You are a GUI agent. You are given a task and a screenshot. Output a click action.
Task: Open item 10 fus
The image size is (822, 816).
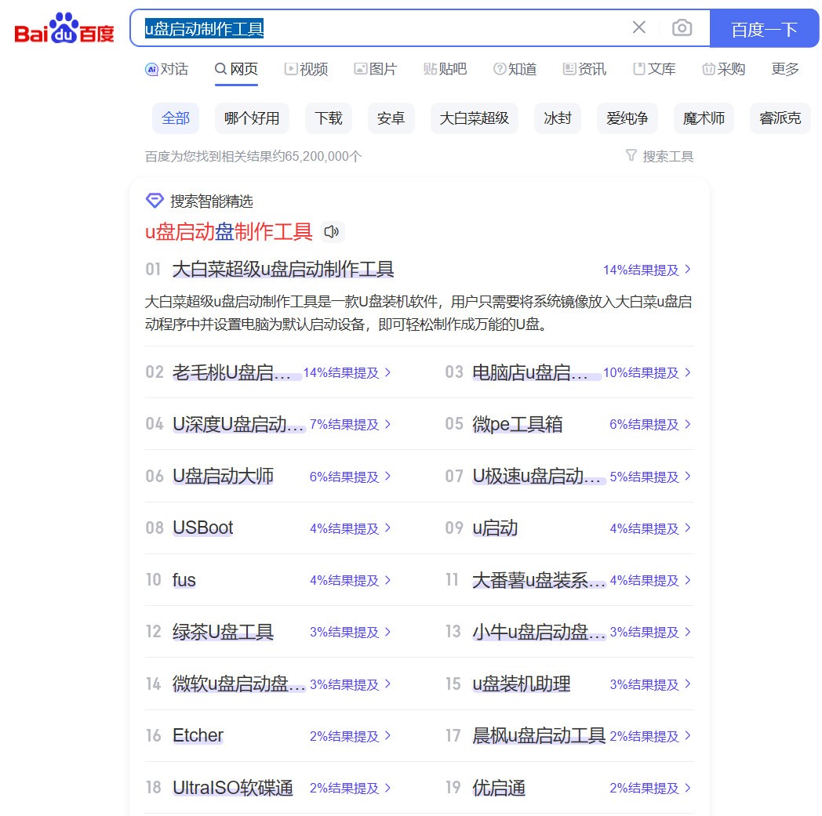184,580
